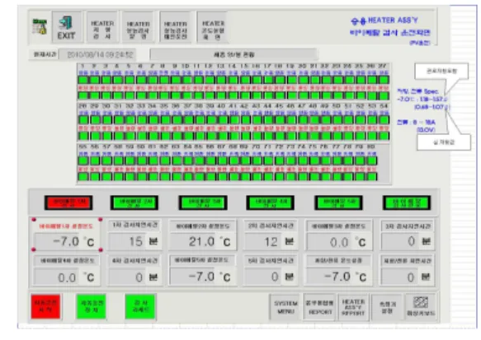This screenshot has width=481, height=340.
Task: Click the first-row green lamp under number 28
Action: 84,119
